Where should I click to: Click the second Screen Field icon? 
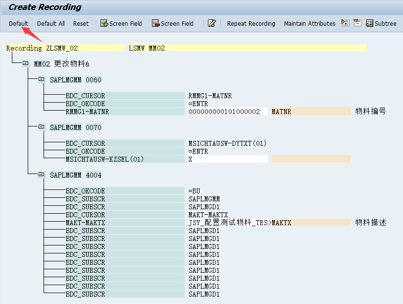point(155,23)
